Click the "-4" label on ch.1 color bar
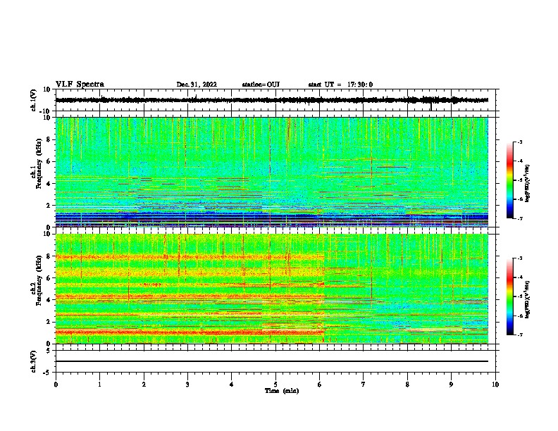 [519, 161]
